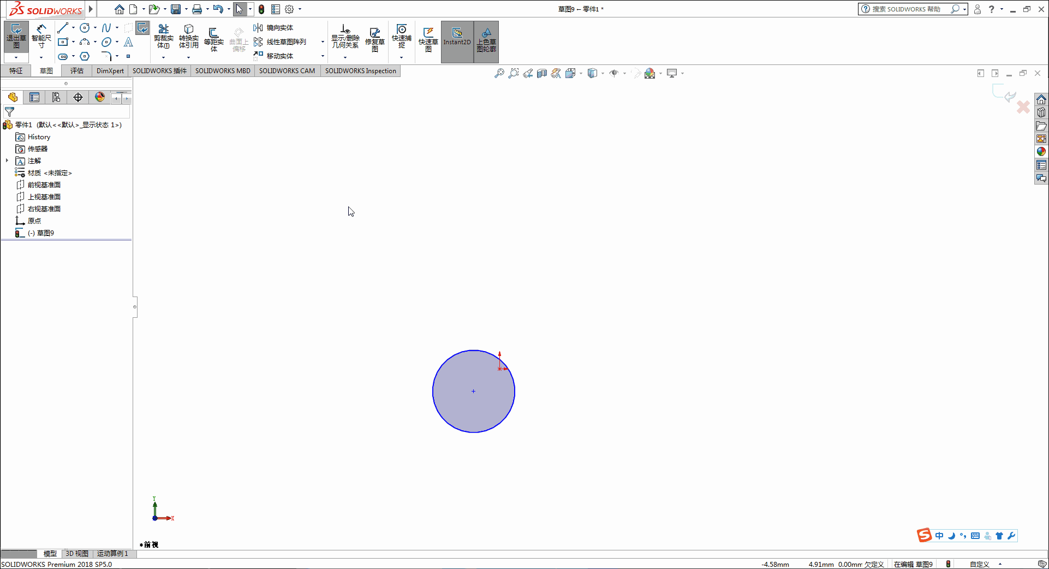This screenshot has width=1049, height=569.
Task: Click Section View icon
Action: tap(542, 73)
